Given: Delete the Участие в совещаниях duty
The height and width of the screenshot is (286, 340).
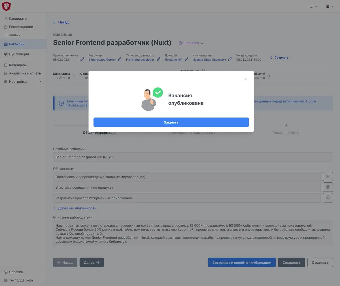Looking at the screenshot, I should [x=328, y=187].
